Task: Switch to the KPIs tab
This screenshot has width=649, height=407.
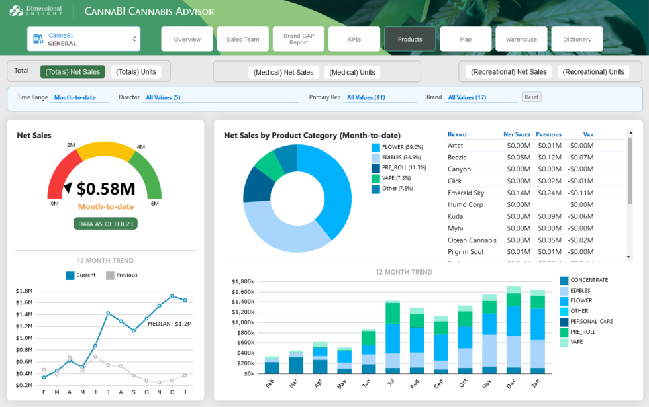Action: click(x=354, y=39)
